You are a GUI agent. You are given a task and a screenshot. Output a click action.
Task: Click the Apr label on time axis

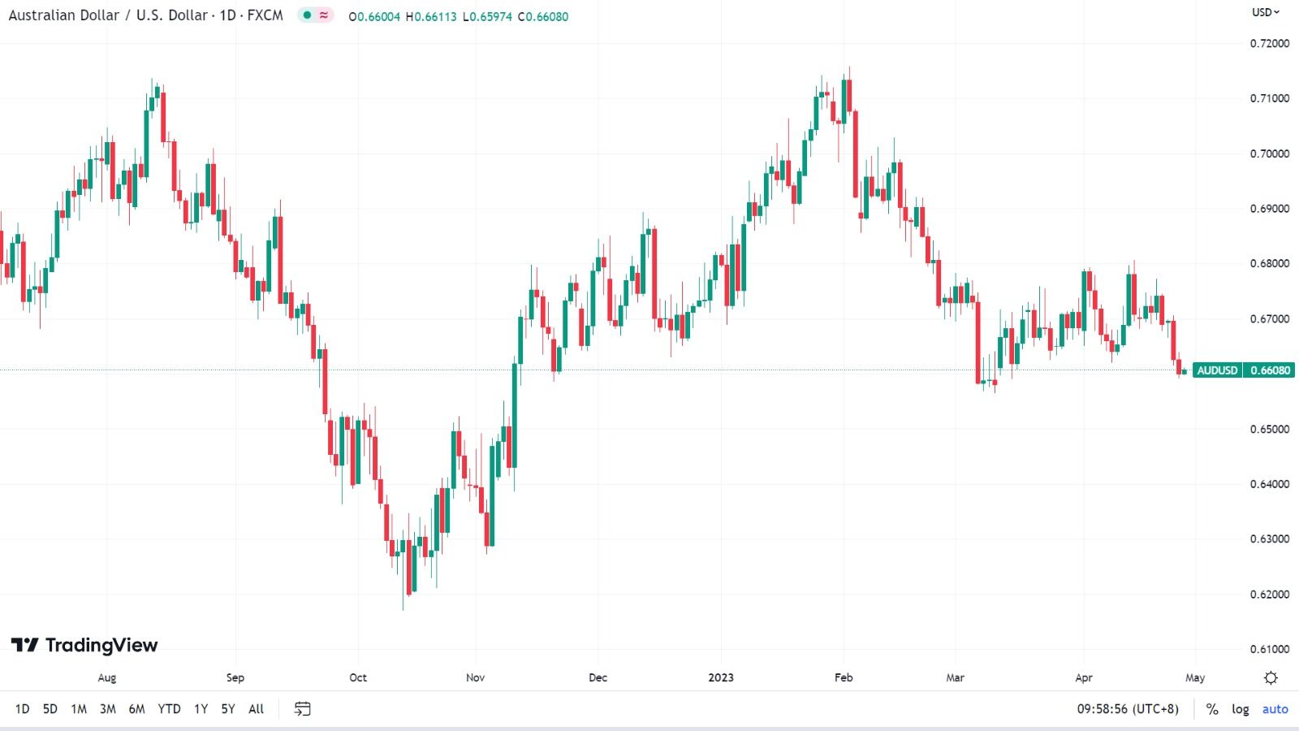pos(1083,677)
